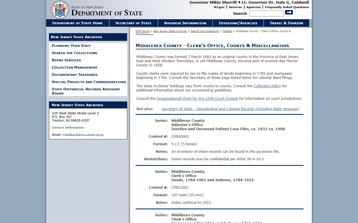Image resolution: width=358 pixels, height=223 pixels.
Task: Click the New Jersey State Archives sidebar header
Action: click(x=88, y=37)
